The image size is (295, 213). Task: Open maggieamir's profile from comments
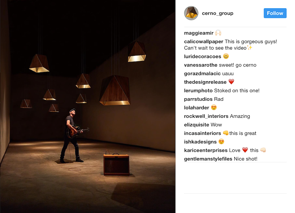[x=199, y=33]
